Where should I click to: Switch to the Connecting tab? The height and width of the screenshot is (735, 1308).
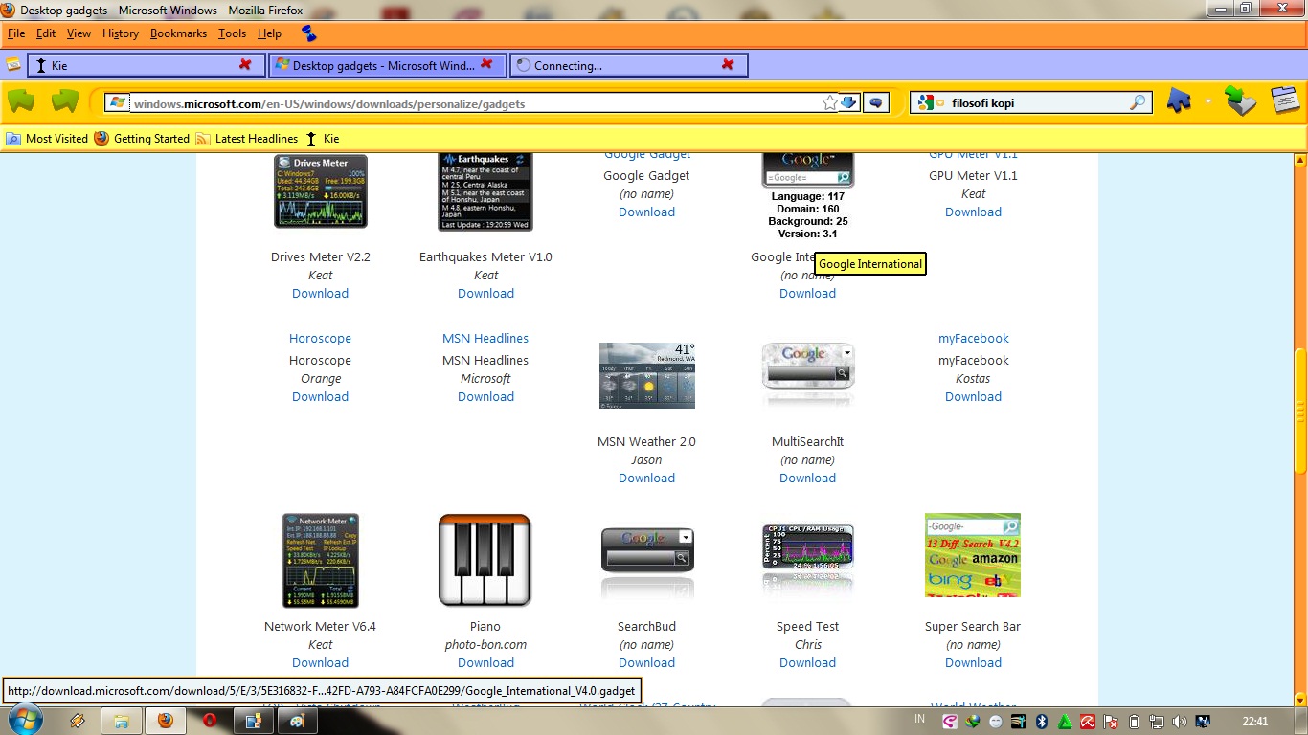coord(613,64)
